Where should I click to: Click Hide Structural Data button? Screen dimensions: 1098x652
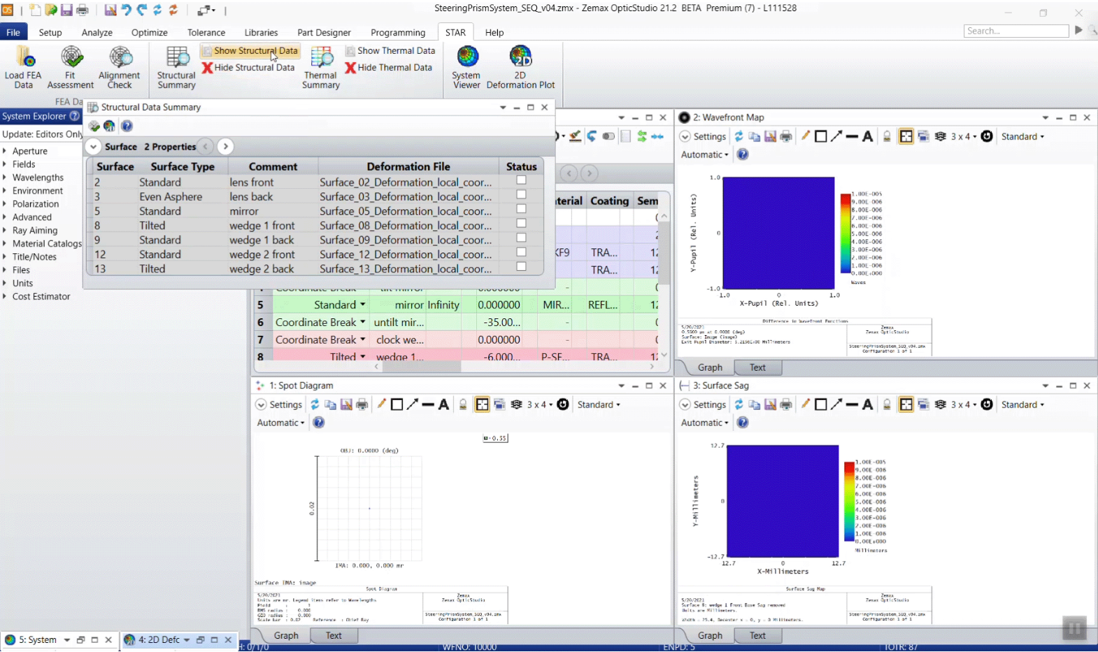248,67
